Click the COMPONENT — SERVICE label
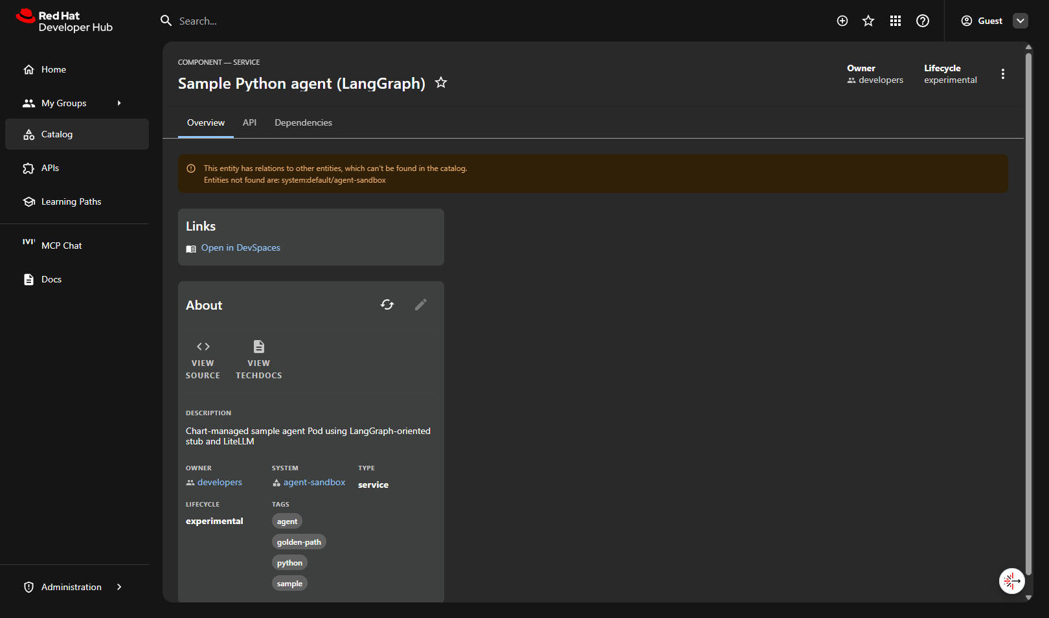This screenshot has height=618, width=1049. point(219,62)
